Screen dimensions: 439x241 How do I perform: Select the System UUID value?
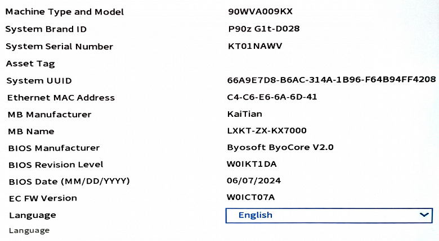(332, 80)
